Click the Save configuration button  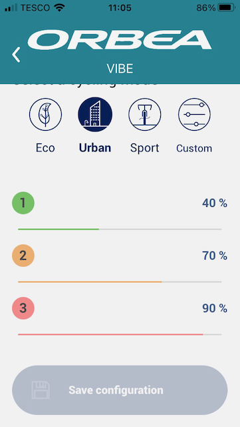tap(120, 390)
